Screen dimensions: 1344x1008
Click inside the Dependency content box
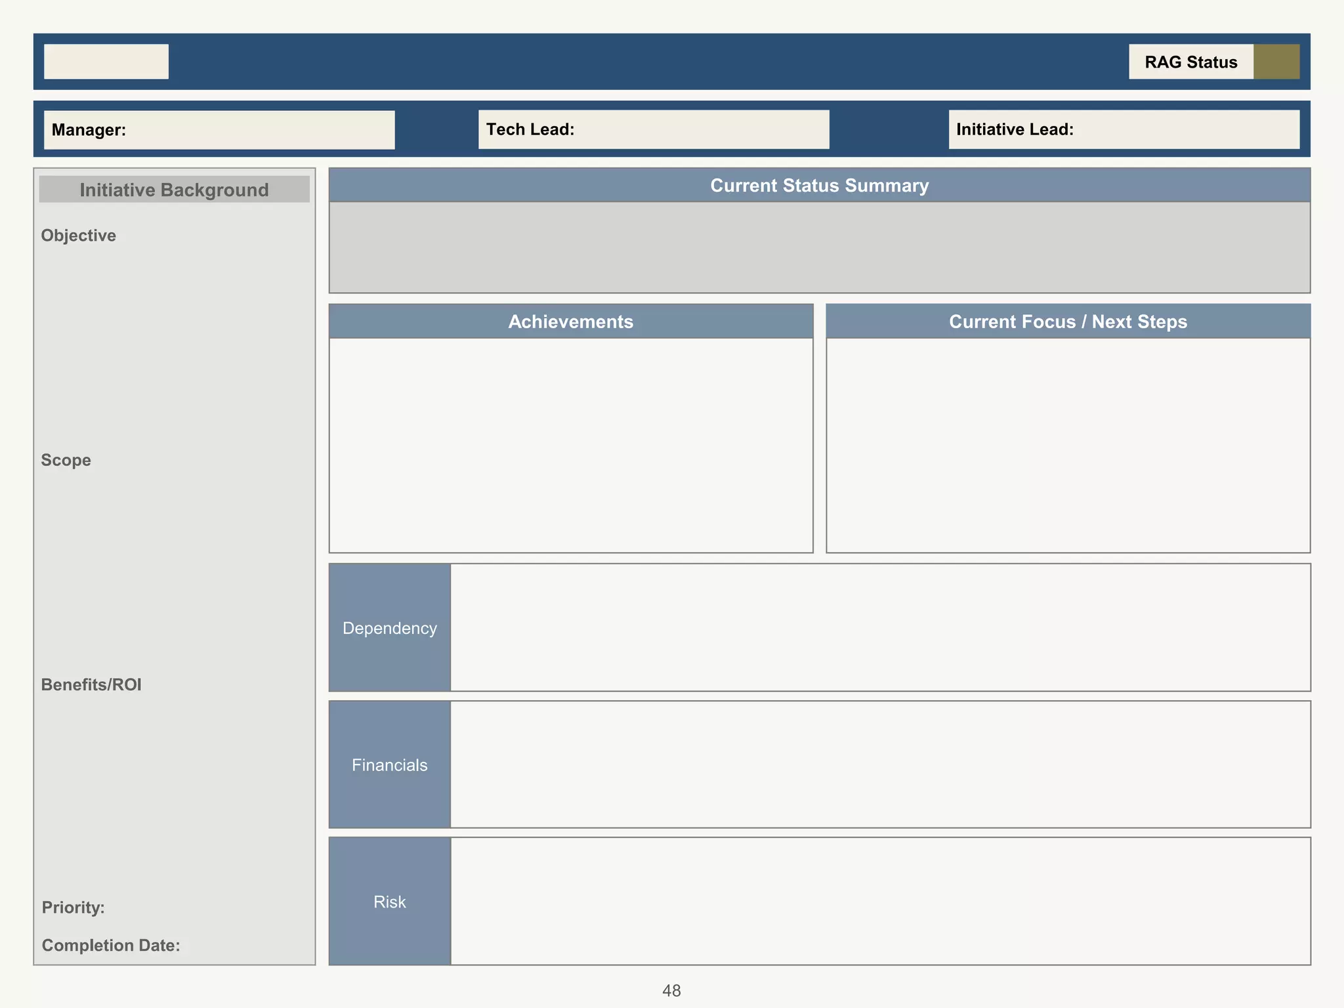[x=881, y=627]
